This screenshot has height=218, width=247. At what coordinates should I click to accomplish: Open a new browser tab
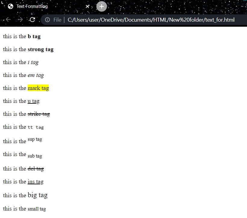[x=102, y=6]
